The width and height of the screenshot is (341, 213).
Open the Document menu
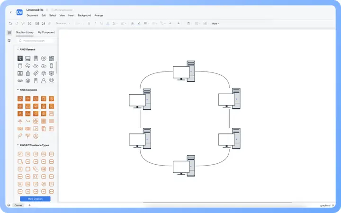(32, 16)
